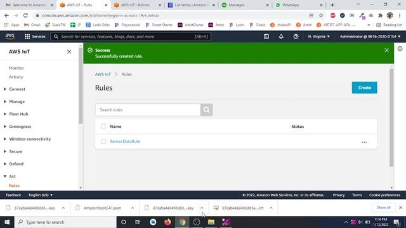Click the Search rules input field
This screenshot has height=228, width=406.
click(148, 110)
